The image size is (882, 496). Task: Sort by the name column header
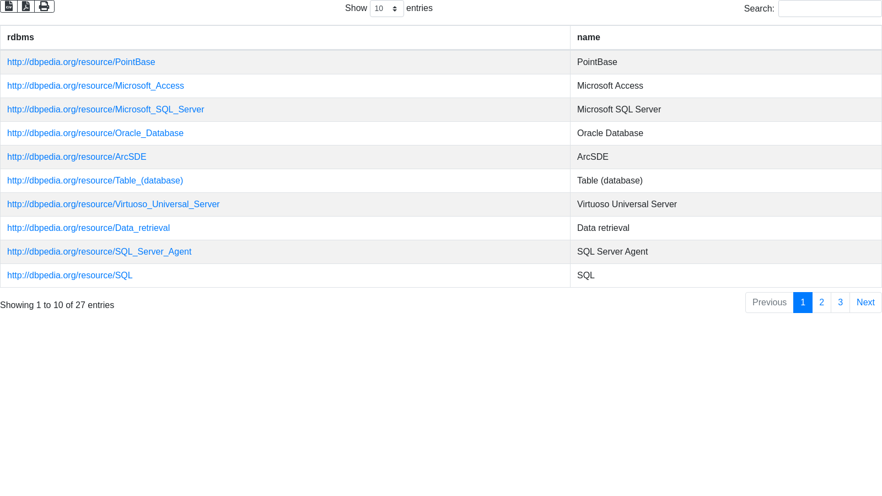588,37
